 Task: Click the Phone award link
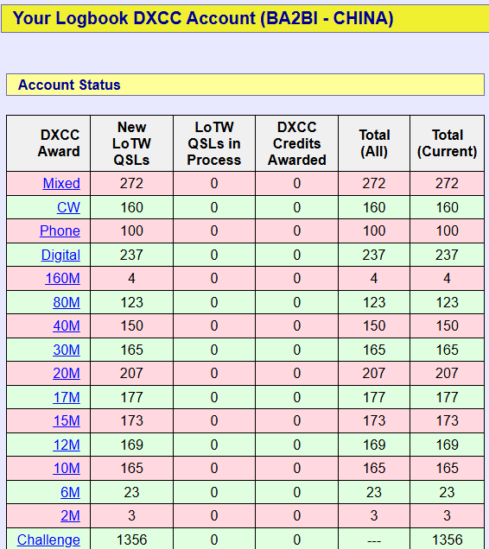pyautogui.click(x=60, y=230)
